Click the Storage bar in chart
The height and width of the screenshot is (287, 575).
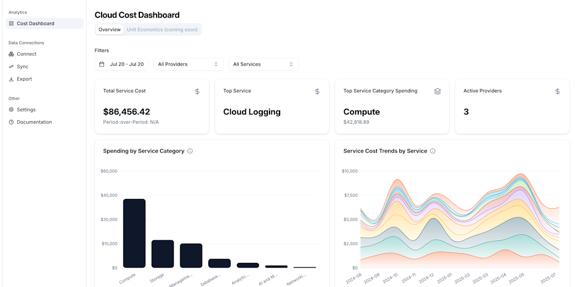click(x=163, y=254)
